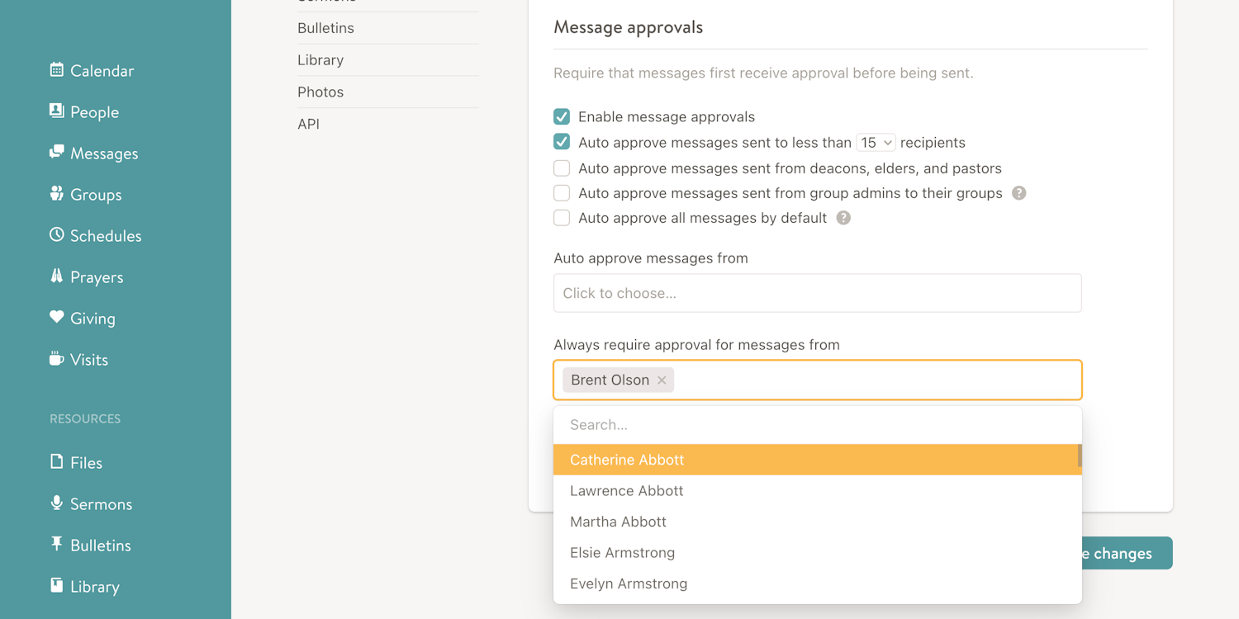Click the Prayers praying-hands icon
Screen dimensions: 1239x619
click(x=56, y=276)
